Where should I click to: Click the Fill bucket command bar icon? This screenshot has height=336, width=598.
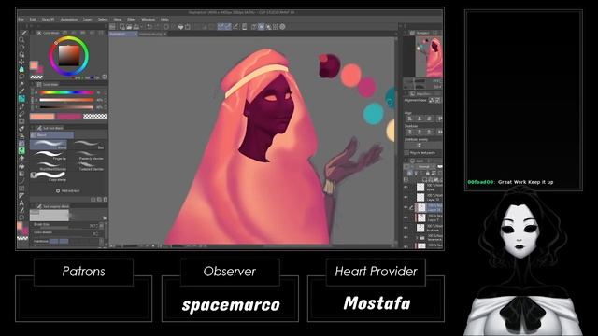180,27
